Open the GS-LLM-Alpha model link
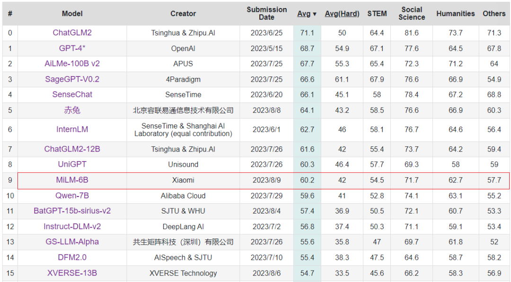The image size is (511, 282). [x=72, y=242]
